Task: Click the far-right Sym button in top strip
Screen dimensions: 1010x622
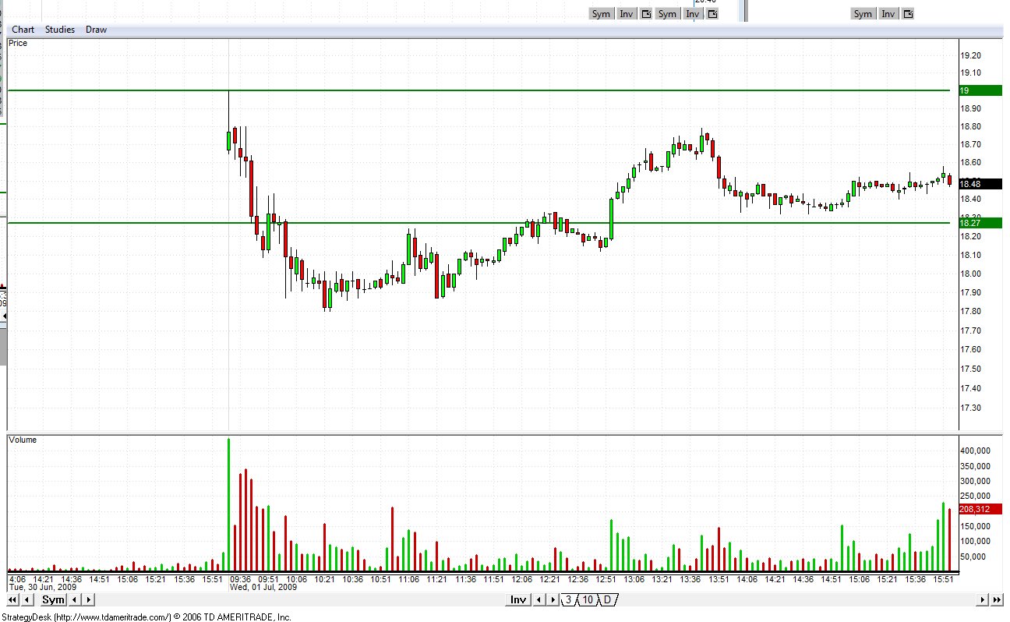Action: [863, 13]
